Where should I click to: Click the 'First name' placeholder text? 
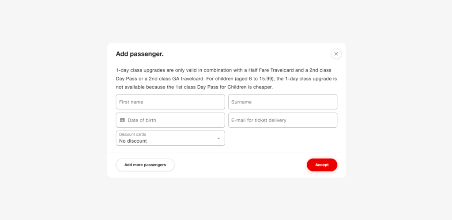(x=131, y=102)
